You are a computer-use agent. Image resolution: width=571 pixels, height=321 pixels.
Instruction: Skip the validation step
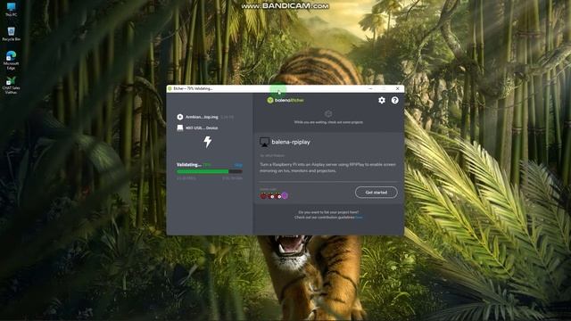(x=238, y=165)
